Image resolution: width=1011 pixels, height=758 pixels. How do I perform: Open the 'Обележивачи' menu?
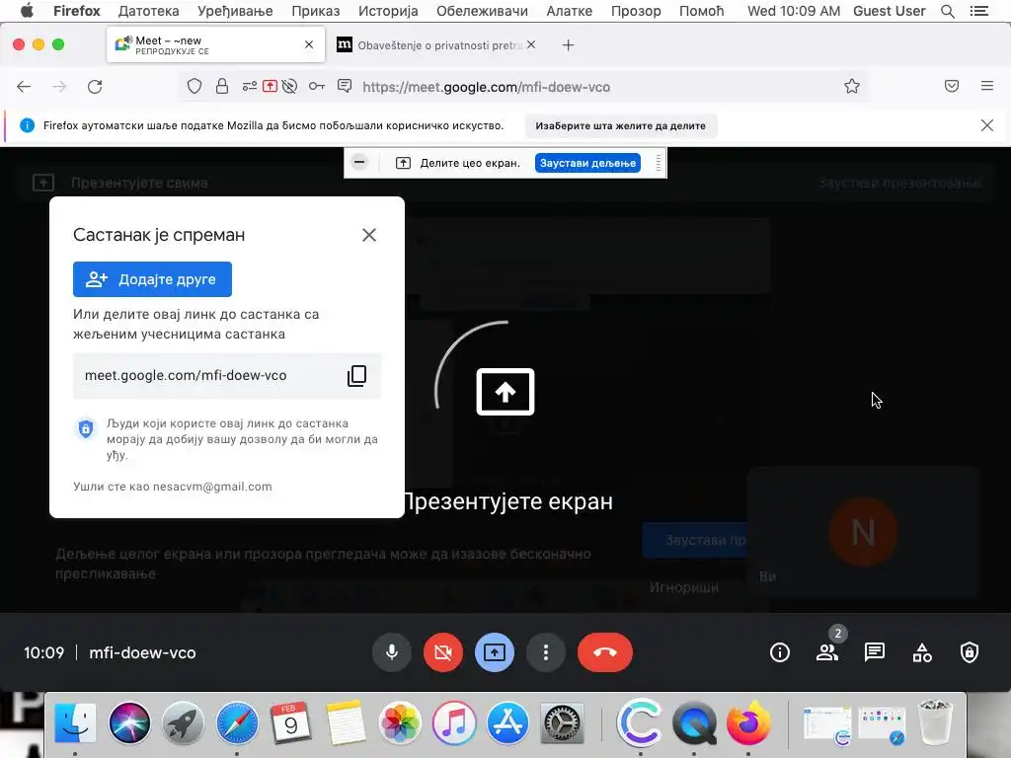482,11
